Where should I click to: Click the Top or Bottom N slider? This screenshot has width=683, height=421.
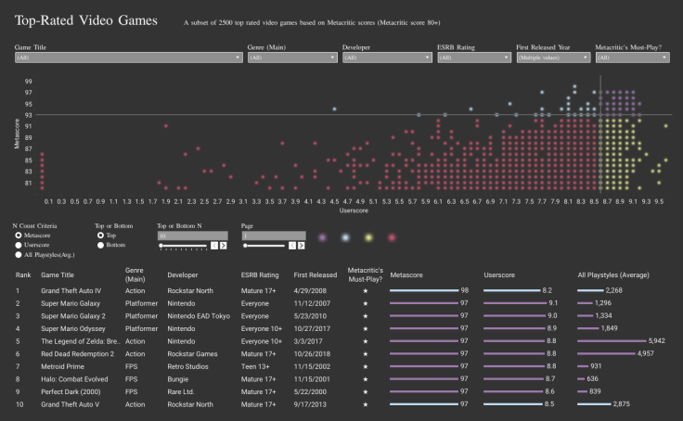tap(181, 247)
